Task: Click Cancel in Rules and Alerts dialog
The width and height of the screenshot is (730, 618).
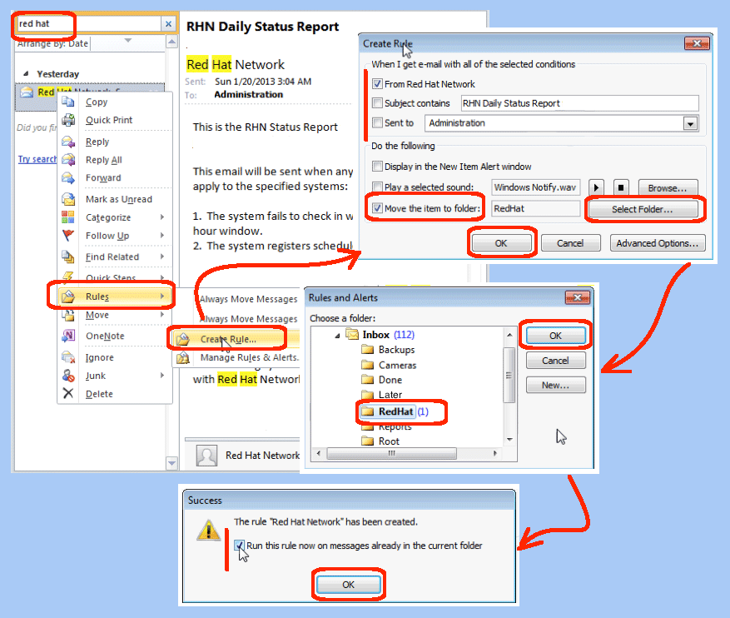Action: point(555,361)
